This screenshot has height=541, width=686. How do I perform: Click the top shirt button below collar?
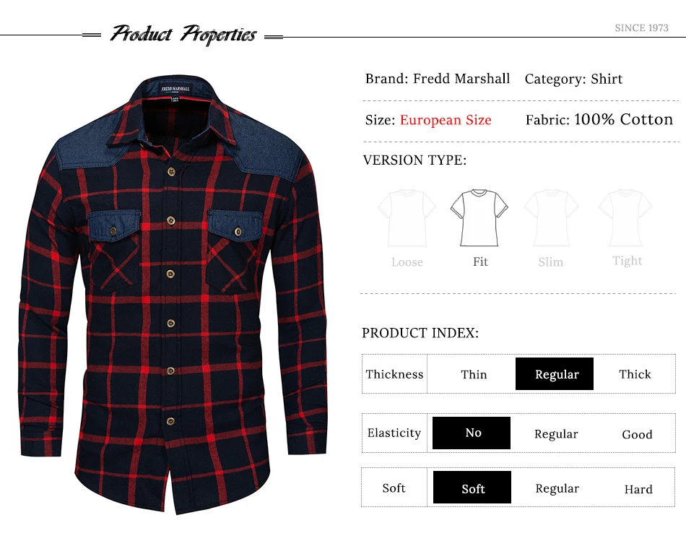171,172
